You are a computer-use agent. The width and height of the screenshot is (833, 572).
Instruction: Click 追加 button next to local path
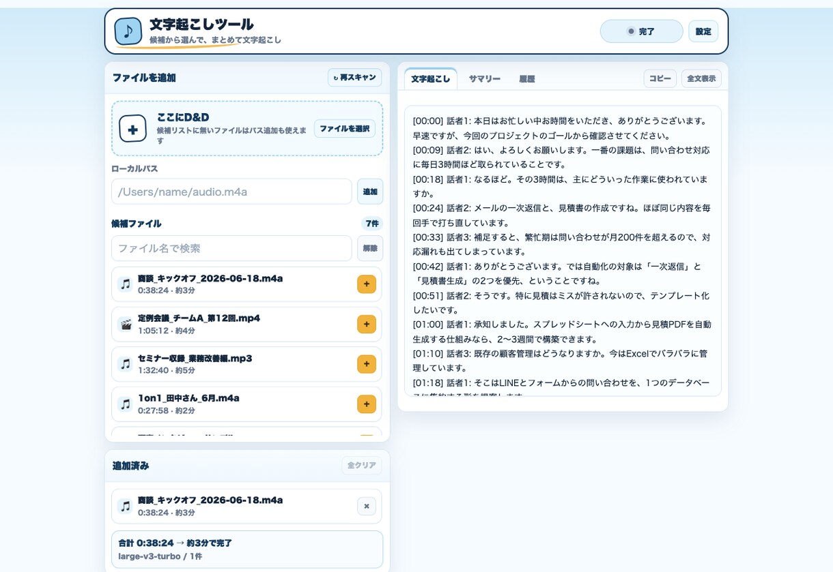370,192
